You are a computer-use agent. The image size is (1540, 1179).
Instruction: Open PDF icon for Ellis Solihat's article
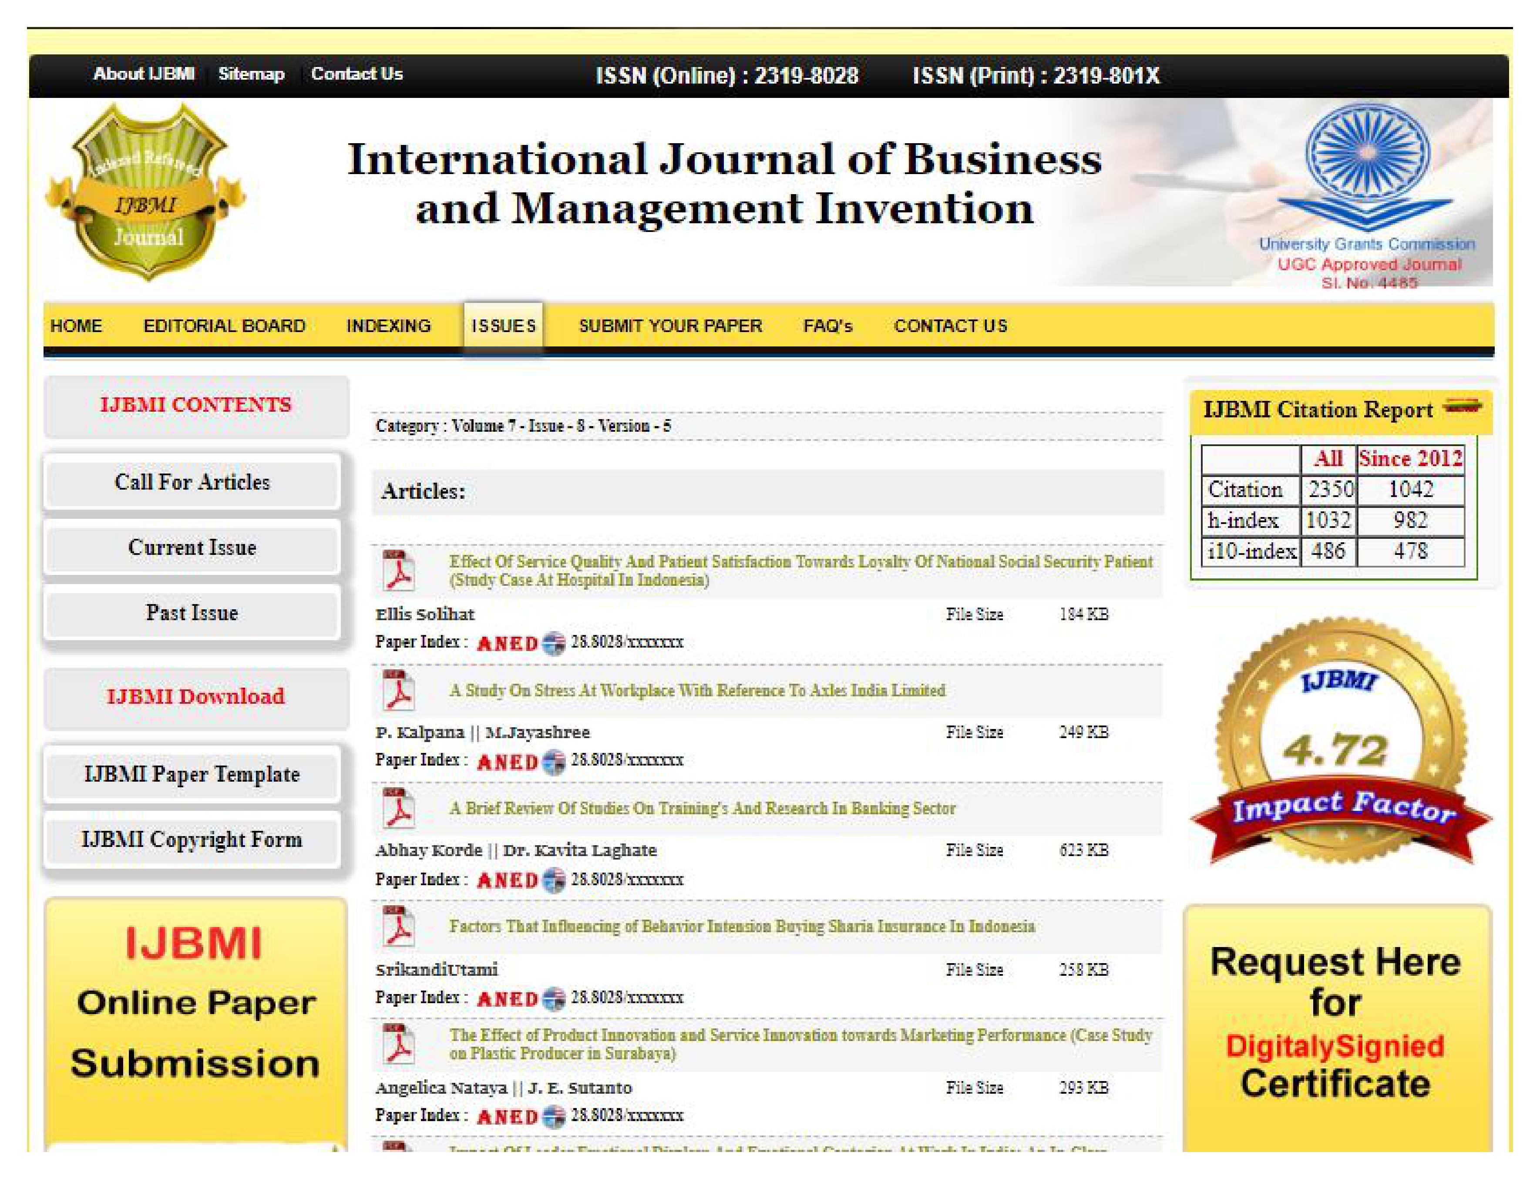[398, 570]
